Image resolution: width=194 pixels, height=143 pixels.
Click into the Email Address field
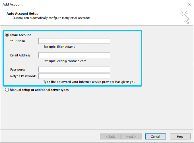point(74,55)
